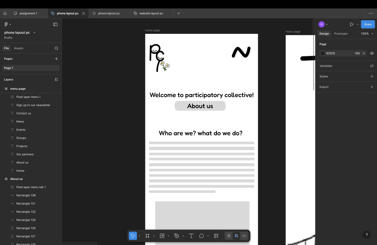Image resolution: width=377 pixels, height=245 pixels.
Task: Open the Actions menu in toolbar
Action: pyautogui.click(x=216, y=236)
